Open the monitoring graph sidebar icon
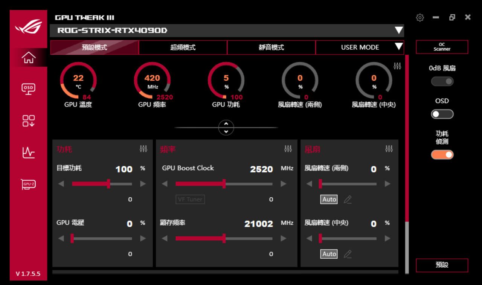This screenshot has width=482, height=285. [29, 152]
